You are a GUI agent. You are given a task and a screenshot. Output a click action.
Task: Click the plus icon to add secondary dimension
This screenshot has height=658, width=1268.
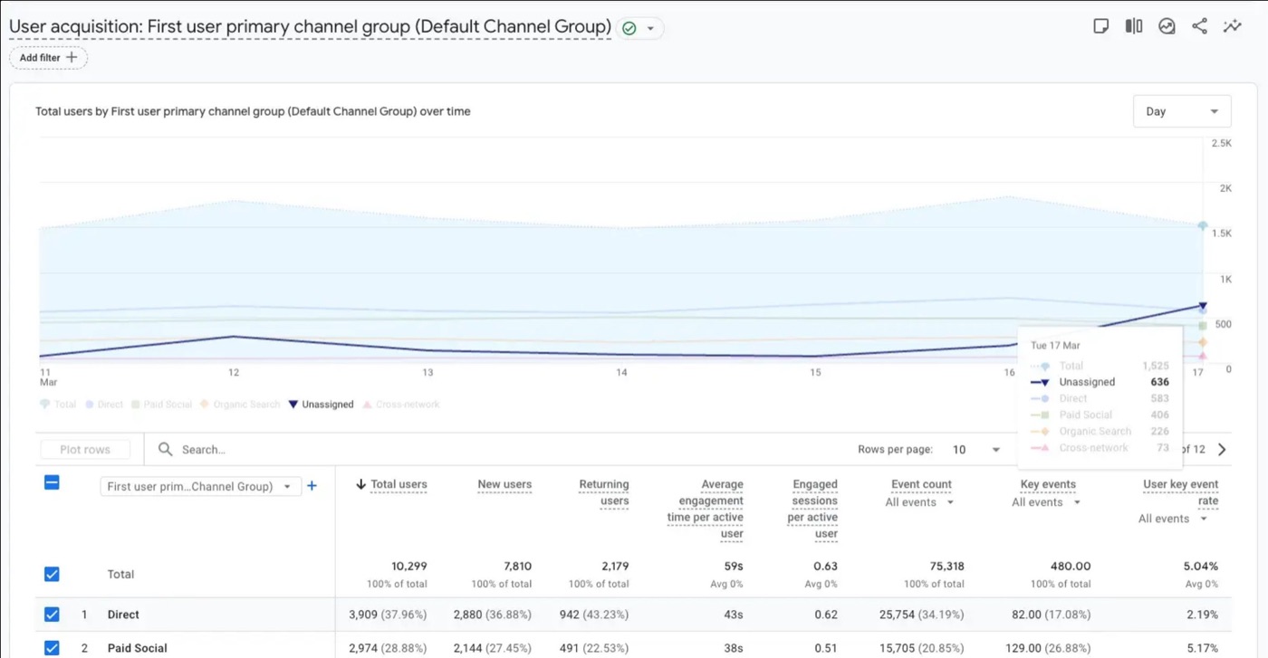(312, 486)
